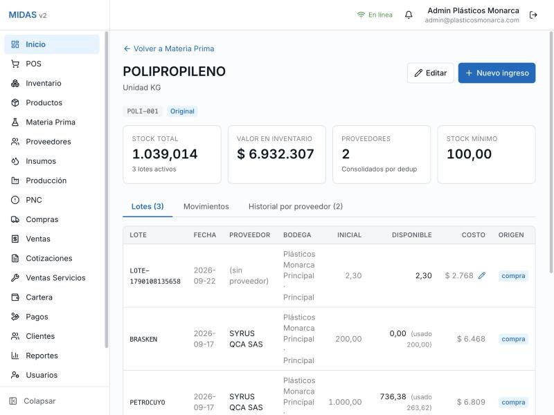Navigate to Inventario menu label
Image resolution: width=554 pixels, height=415 pixels.
tap(44, 83)
